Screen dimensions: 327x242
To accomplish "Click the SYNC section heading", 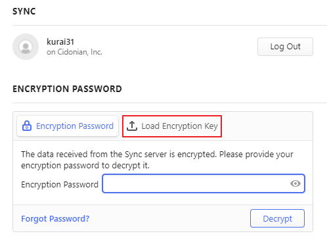I will [x=24, y=11].
